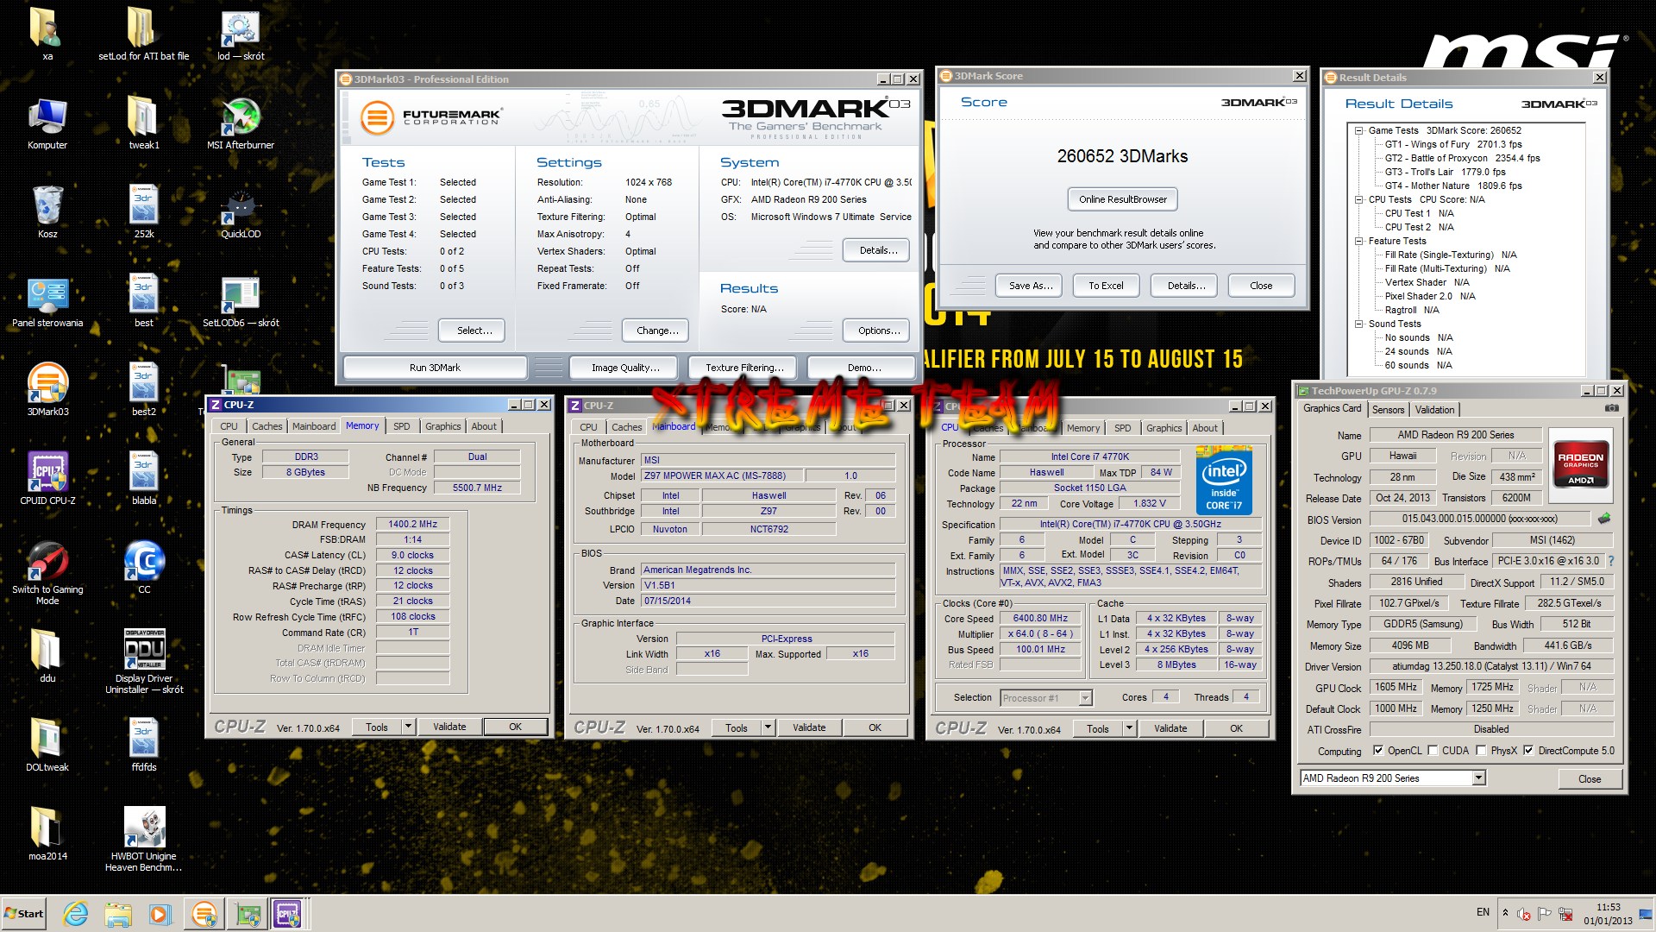Viewport: 1656px width, 932px height.
Task: Click the EN language indicator in the taskbar
Action: (1483, 912)
